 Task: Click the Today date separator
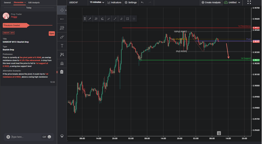click(x=29, y=8)
